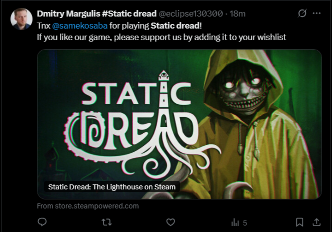
Task: Click the Static Dread: The Lighthouse on Steam caption
Action: pos(112,187)
